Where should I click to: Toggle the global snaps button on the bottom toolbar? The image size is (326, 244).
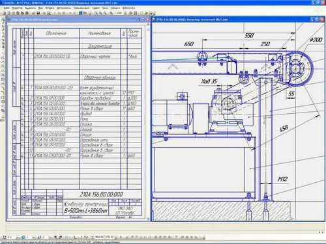tap(55, 237)
